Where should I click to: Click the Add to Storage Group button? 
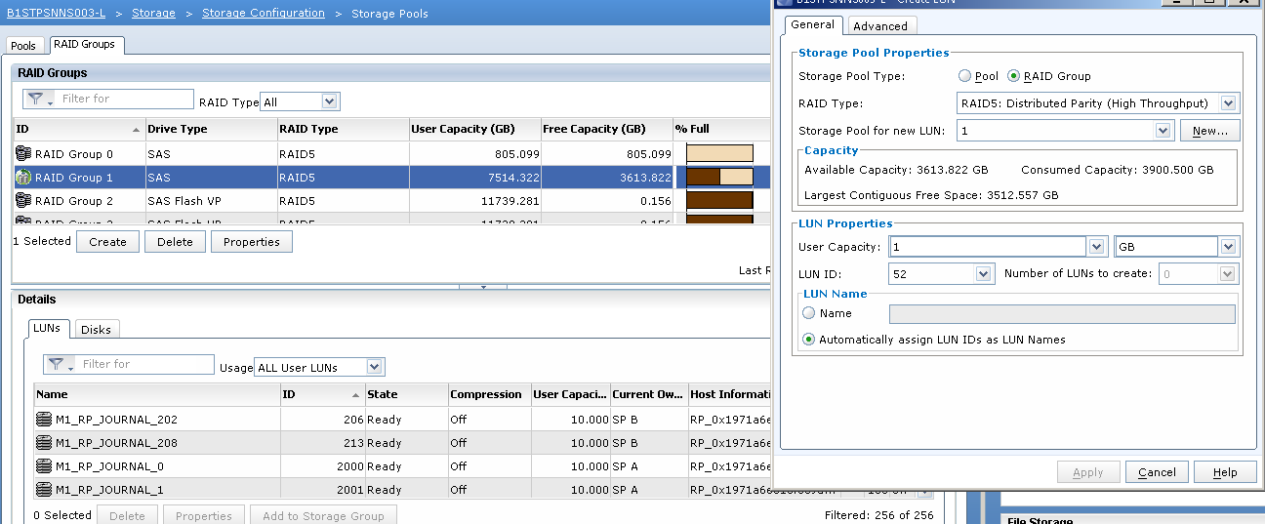coord(323,516)
